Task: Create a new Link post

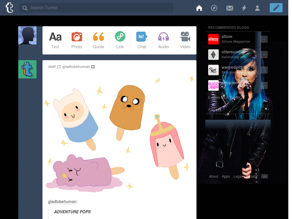Action: point(120,40)
